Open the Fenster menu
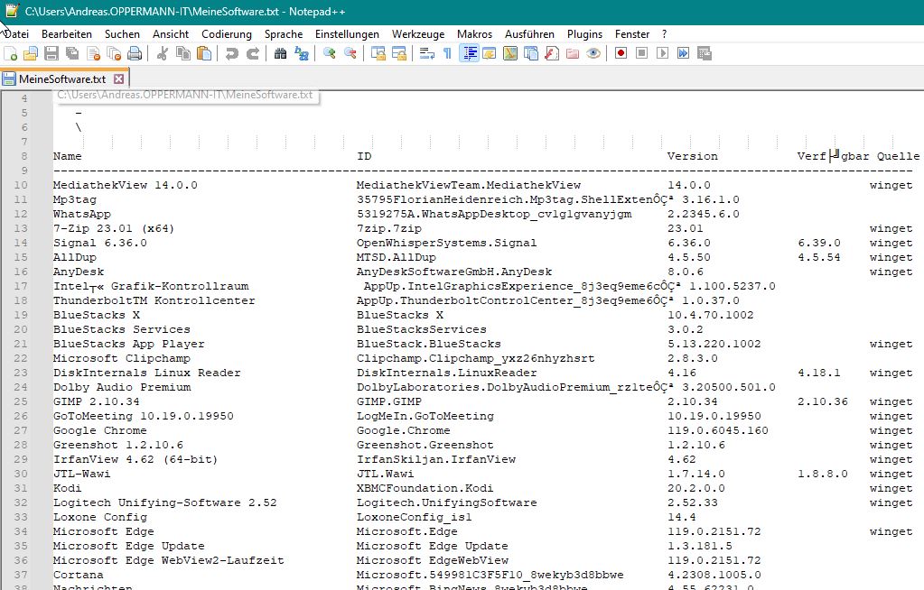This screenshot has width=924, height=590. 631,34
